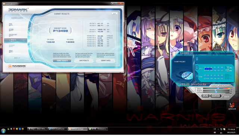
Task: Click the Help button on Submit Results page
Action: pos(114,14)
